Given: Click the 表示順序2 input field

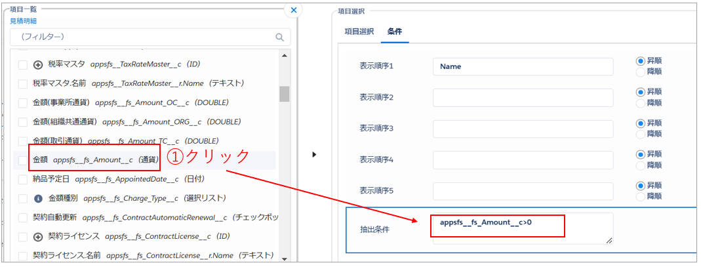Looking at the screenshot, I should click(x=522, y=98).
